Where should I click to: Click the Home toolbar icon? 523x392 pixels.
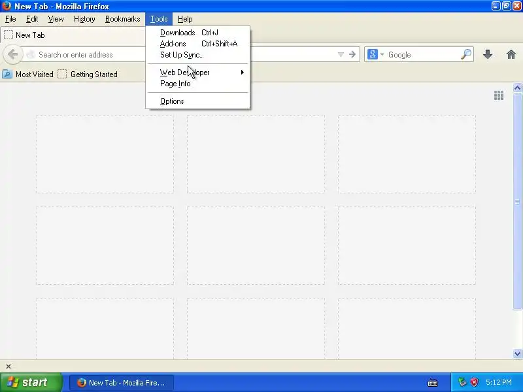(511, 54)
